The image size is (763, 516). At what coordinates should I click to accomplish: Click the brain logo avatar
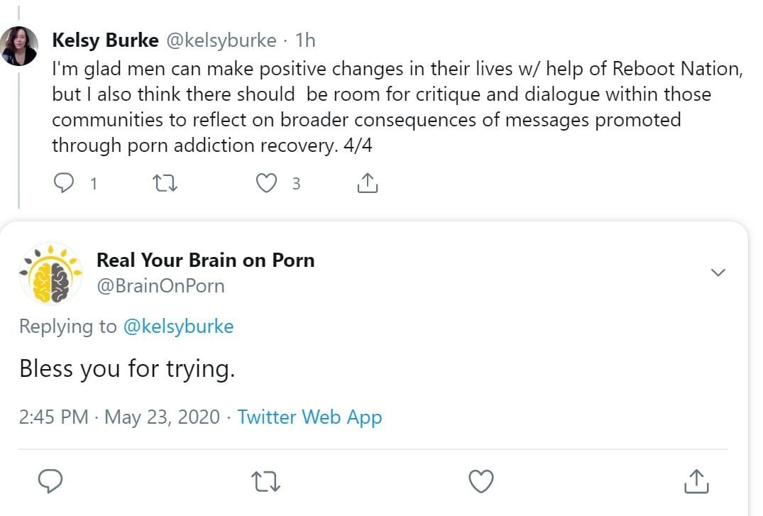coord(50,273)
